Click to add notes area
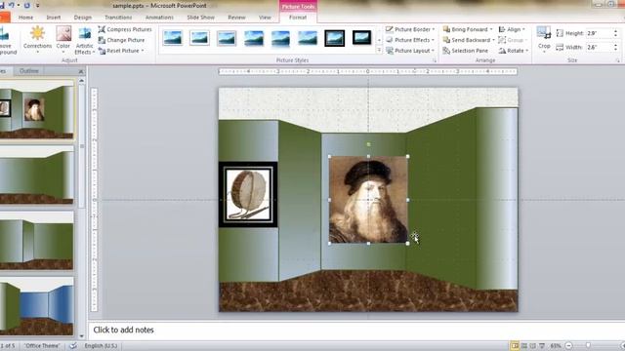Screen dimensions: 625x351 pyautogui.click(x=355, y=330)
